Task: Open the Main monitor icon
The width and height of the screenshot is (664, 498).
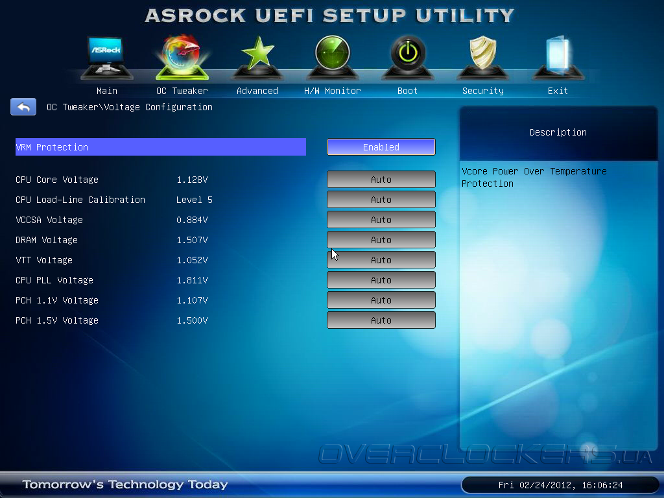Action: click(x=107, y=58)
